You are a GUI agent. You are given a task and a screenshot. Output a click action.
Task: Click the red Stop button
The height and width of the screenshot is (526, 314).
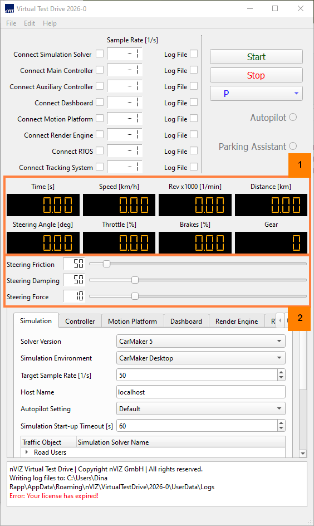click(256, 75)
